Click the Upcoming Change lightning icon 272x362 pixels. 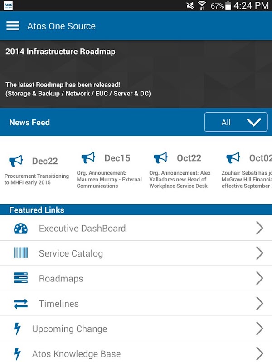pyautogui.click(x=17, y=329)
